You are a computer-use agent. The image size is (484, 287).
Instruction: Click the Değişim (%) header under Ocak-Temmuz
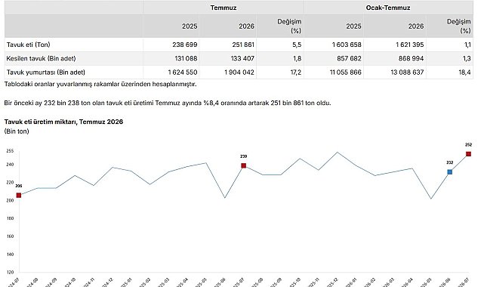pyautogui.click(x=458, y=26)
